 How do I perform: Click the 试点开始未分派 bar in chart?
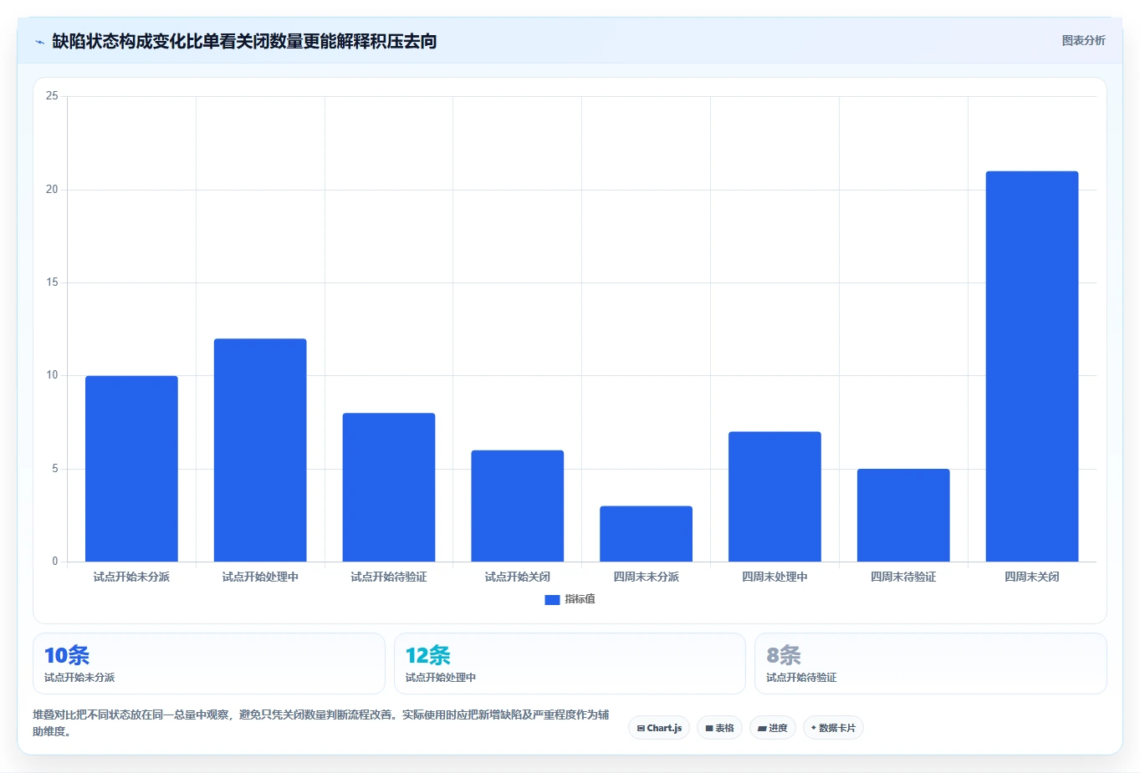pos(131,469)
